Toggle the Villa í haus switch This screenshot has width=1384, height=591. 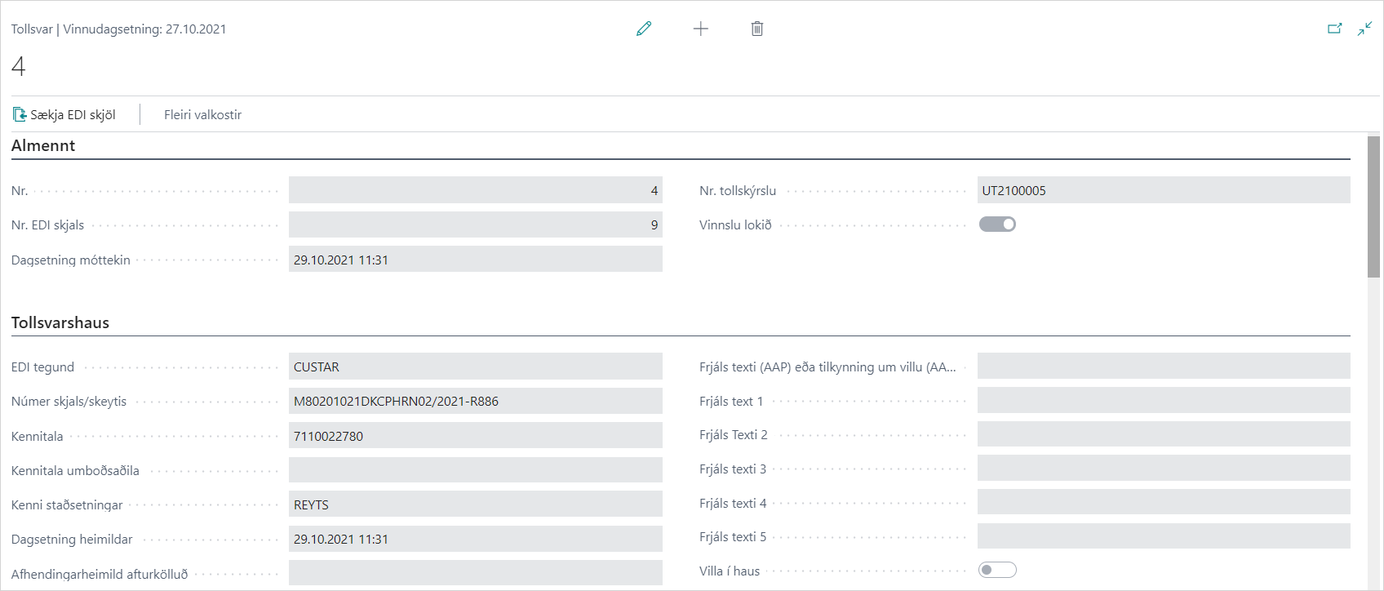[997, 571]
